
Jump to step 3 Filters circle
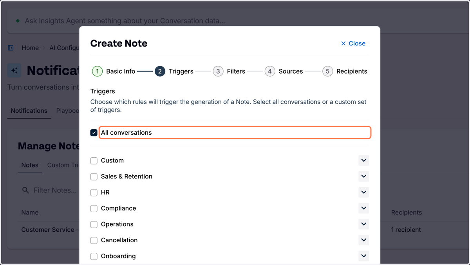click(x=218, y=71)
